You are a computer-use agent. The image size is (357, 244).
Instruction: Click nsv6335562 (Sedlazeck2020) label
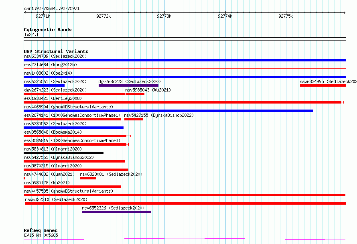pyautogui.click(x=55, y=124)
